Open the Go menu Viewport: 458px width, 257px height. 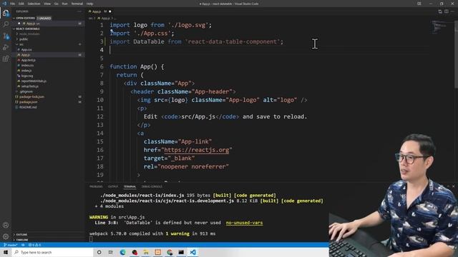click(x=56, y=4)
